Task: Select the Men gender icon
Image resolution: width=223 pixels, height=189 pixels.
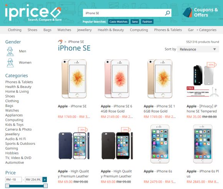Action: [x=10, y=51]
